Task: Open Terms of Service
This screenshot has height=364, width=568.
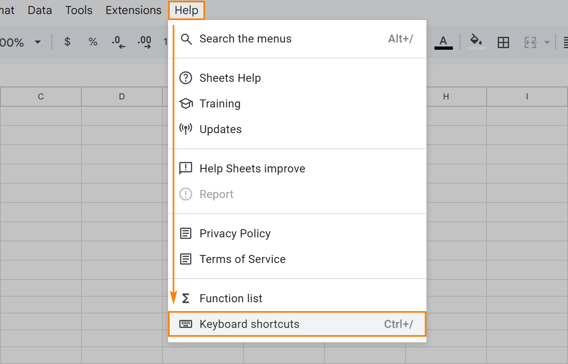Action: pos(297,259)
